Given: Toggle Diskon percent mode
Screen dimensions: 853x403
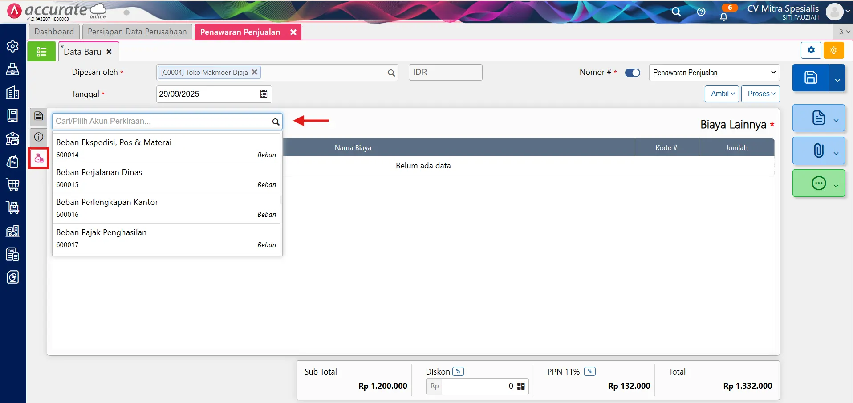Looking at the screenshot, I should 458,371.
